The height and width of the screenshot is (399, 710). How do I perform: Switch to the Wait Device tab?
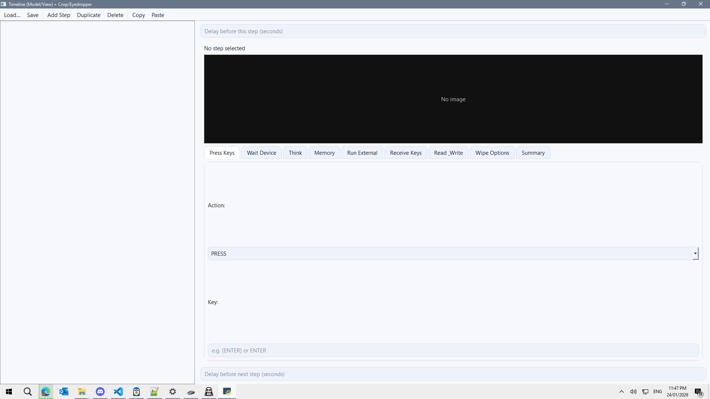tap(261, 153)
